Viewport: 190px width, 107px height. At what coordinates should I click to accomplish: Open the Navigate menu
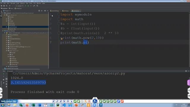pyautogui.click(x=13, y=3)
